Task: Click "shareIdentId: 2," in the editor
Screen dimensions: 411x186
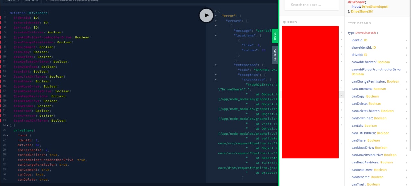Action: point(33,150)
